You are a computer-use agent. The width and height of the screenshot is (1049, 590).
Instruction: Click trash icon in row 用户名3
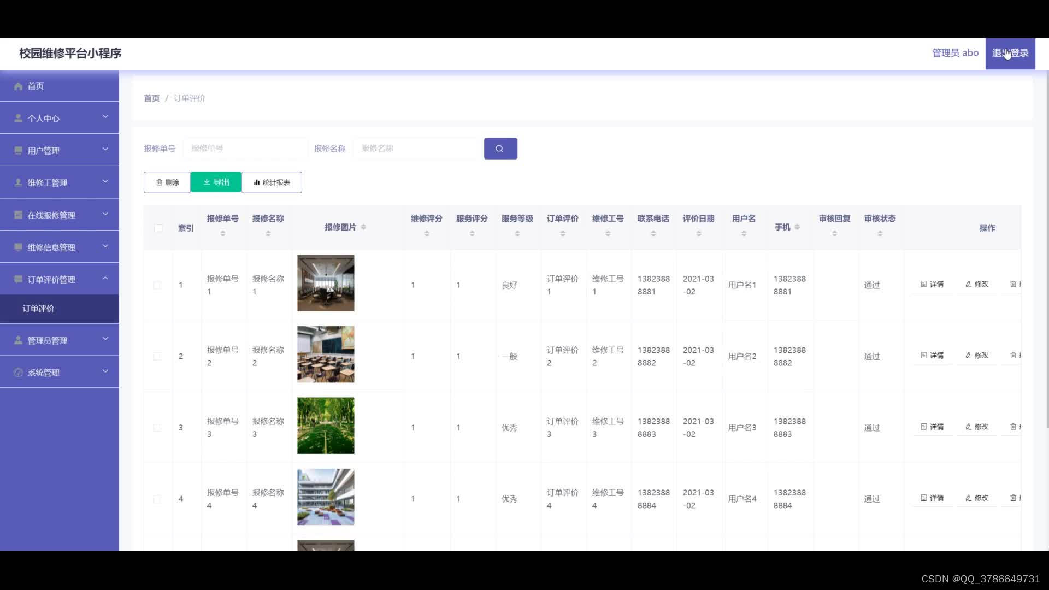(x=1013, y=427)
